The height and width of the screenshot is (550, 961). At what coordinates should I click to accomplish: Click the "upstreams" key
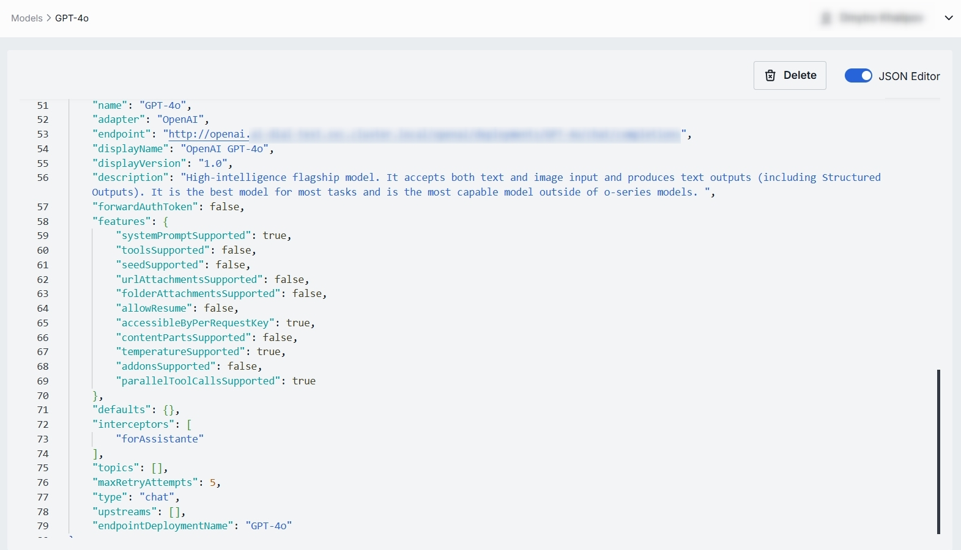coord(125,512)
